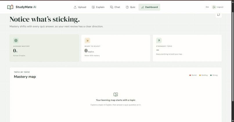
Task: Click the "STRONGEST TOPIC" label
Action: pyautogui.click(x=164, y=46)
